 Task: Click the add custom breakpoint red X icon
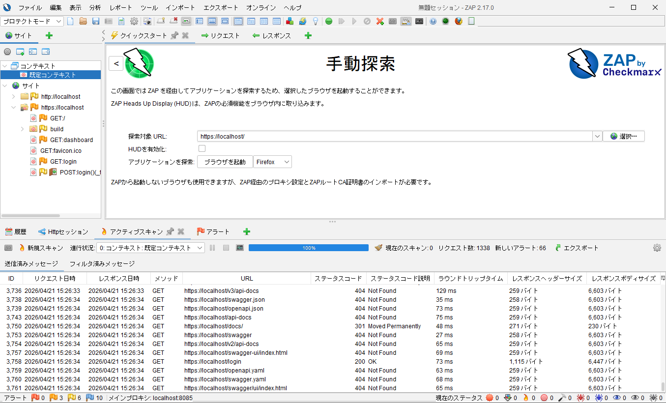[380, 21]
